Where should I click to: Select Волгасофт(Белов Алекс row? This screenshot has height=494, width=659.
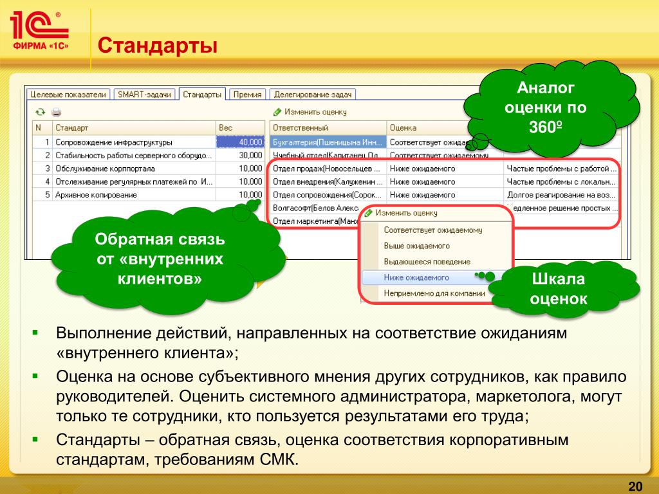coord(316,208)
